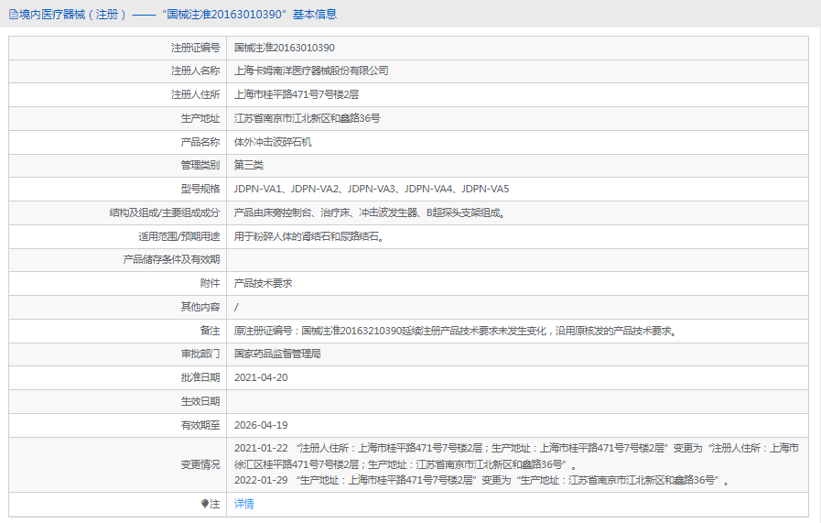Click the 产品储存条件及有效期 label
Screen dimensions: 821x523
171,259
